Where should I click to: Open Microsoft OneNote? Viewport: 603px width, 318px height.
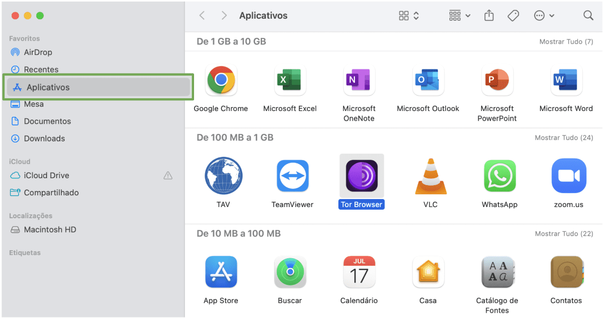coord(359,80)
